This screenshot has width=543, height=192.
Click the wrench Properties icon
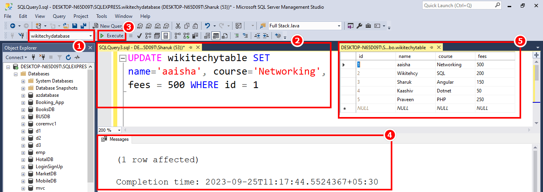coord(359,26)
